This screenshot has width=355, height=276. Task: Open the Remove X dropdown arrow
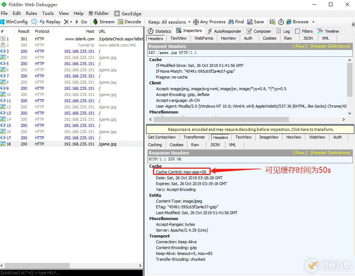71,22
